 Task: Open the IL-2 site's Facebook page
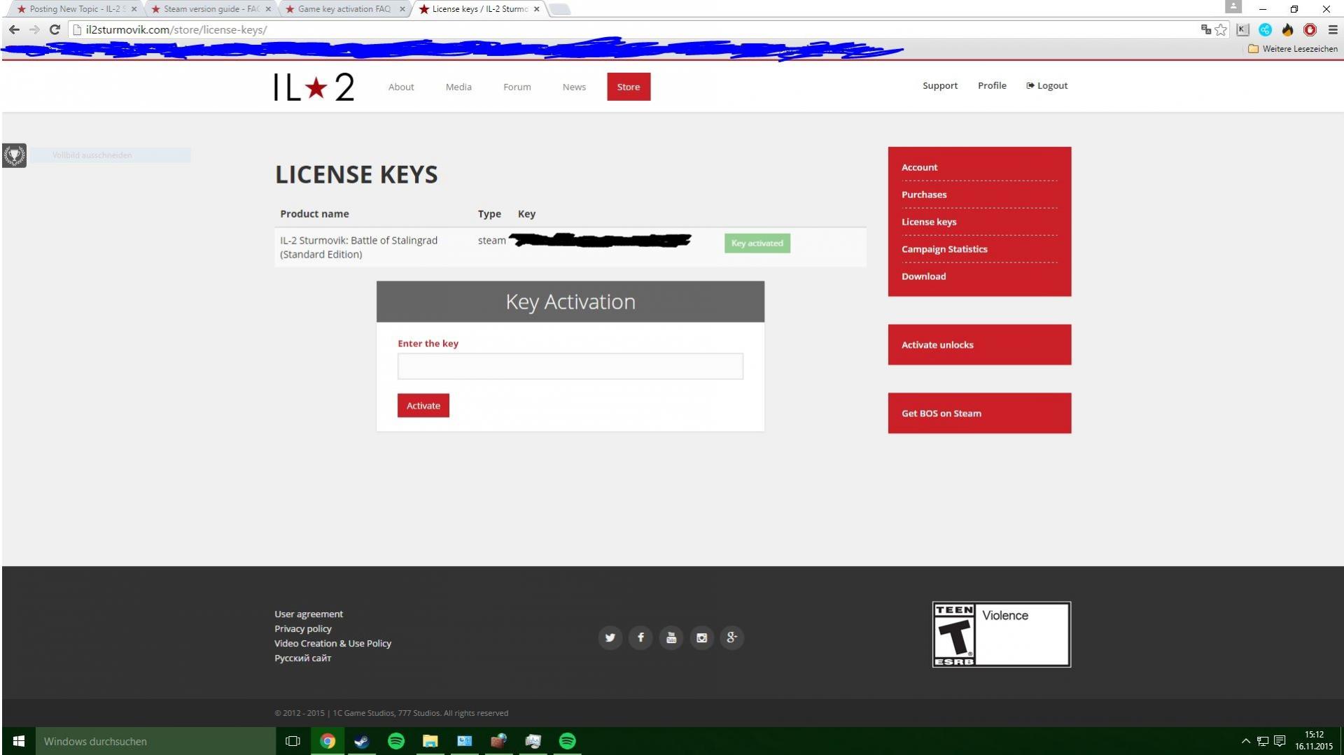point(640,637)
